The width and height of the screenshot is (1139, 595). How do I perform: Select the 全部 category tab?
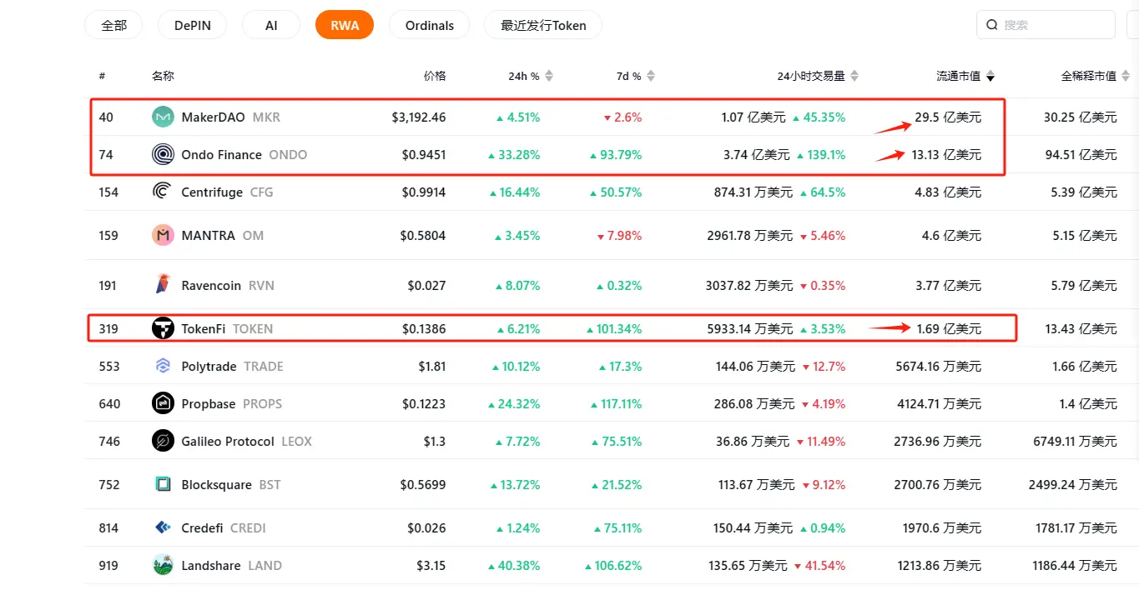point(113,25)
